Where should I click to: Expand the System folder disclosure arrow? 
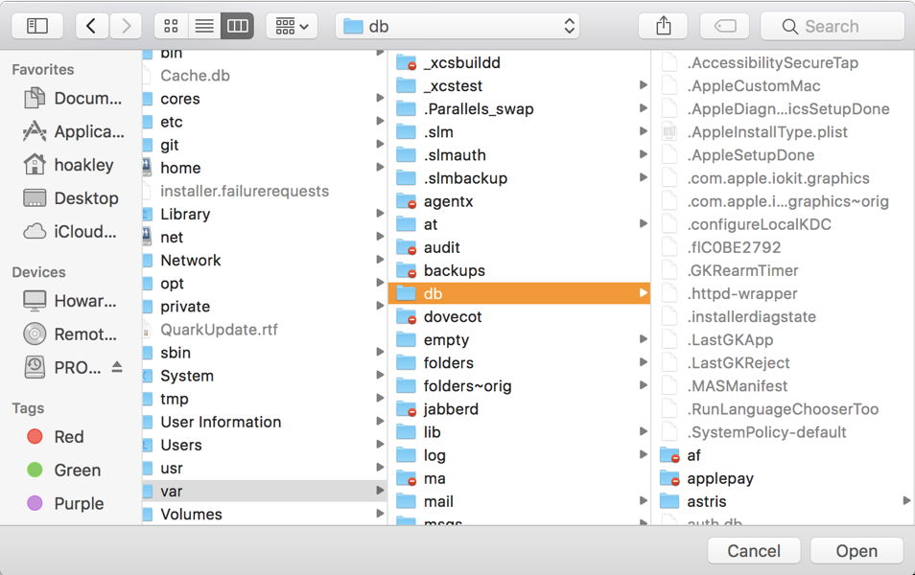pos(379,376)
